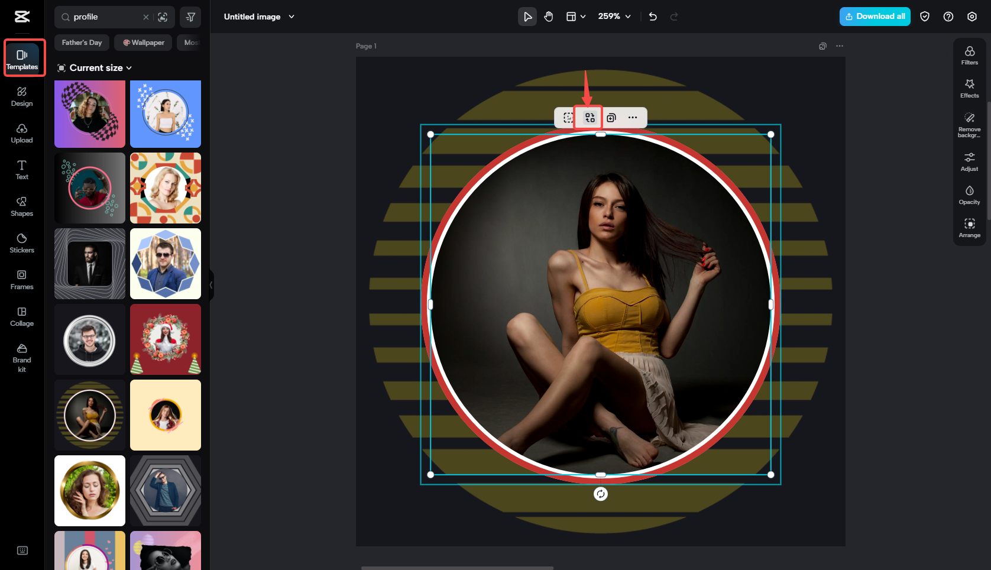The height and width of the screenshot is (570, 991).
Task: Open the Adjust settings
Action: click(x=969, y=161)
